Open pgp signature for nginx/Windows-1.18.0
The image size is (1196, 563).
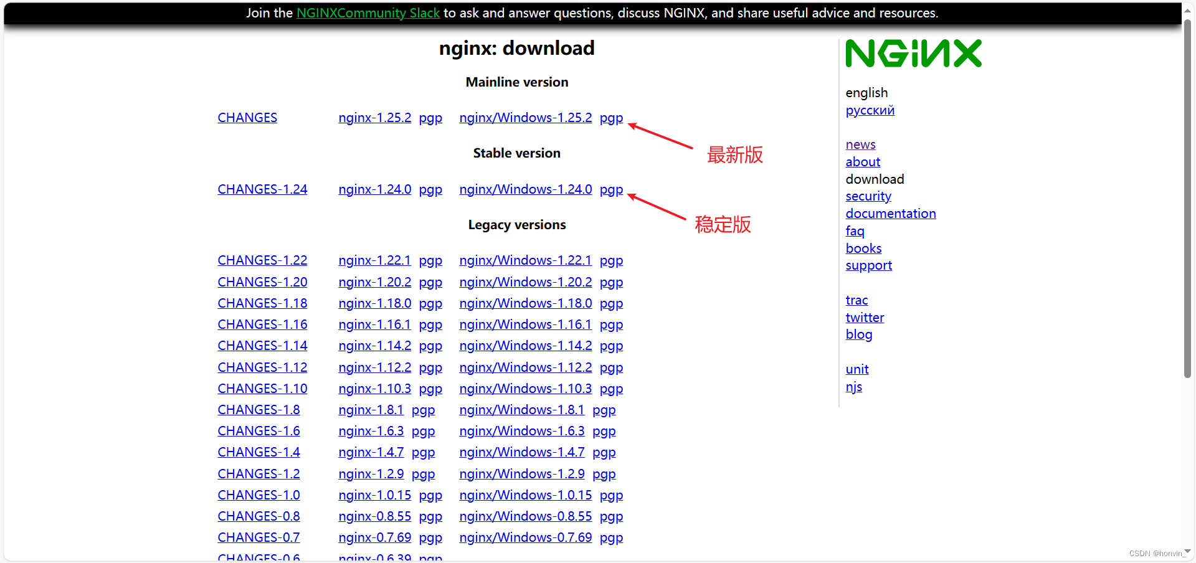tap(611, 304)
